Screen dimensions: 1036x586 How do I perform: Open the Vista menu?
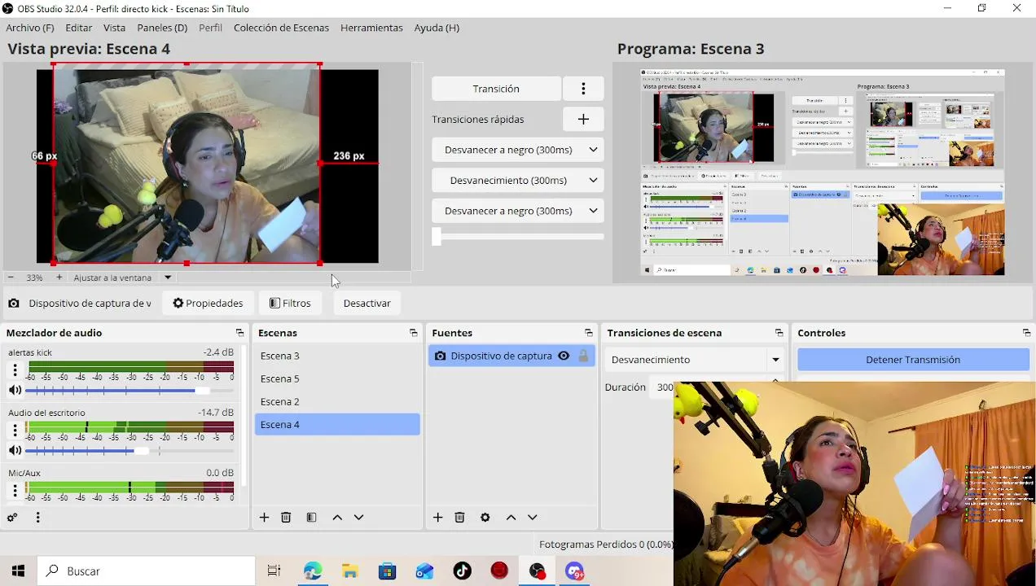[114, 28]
